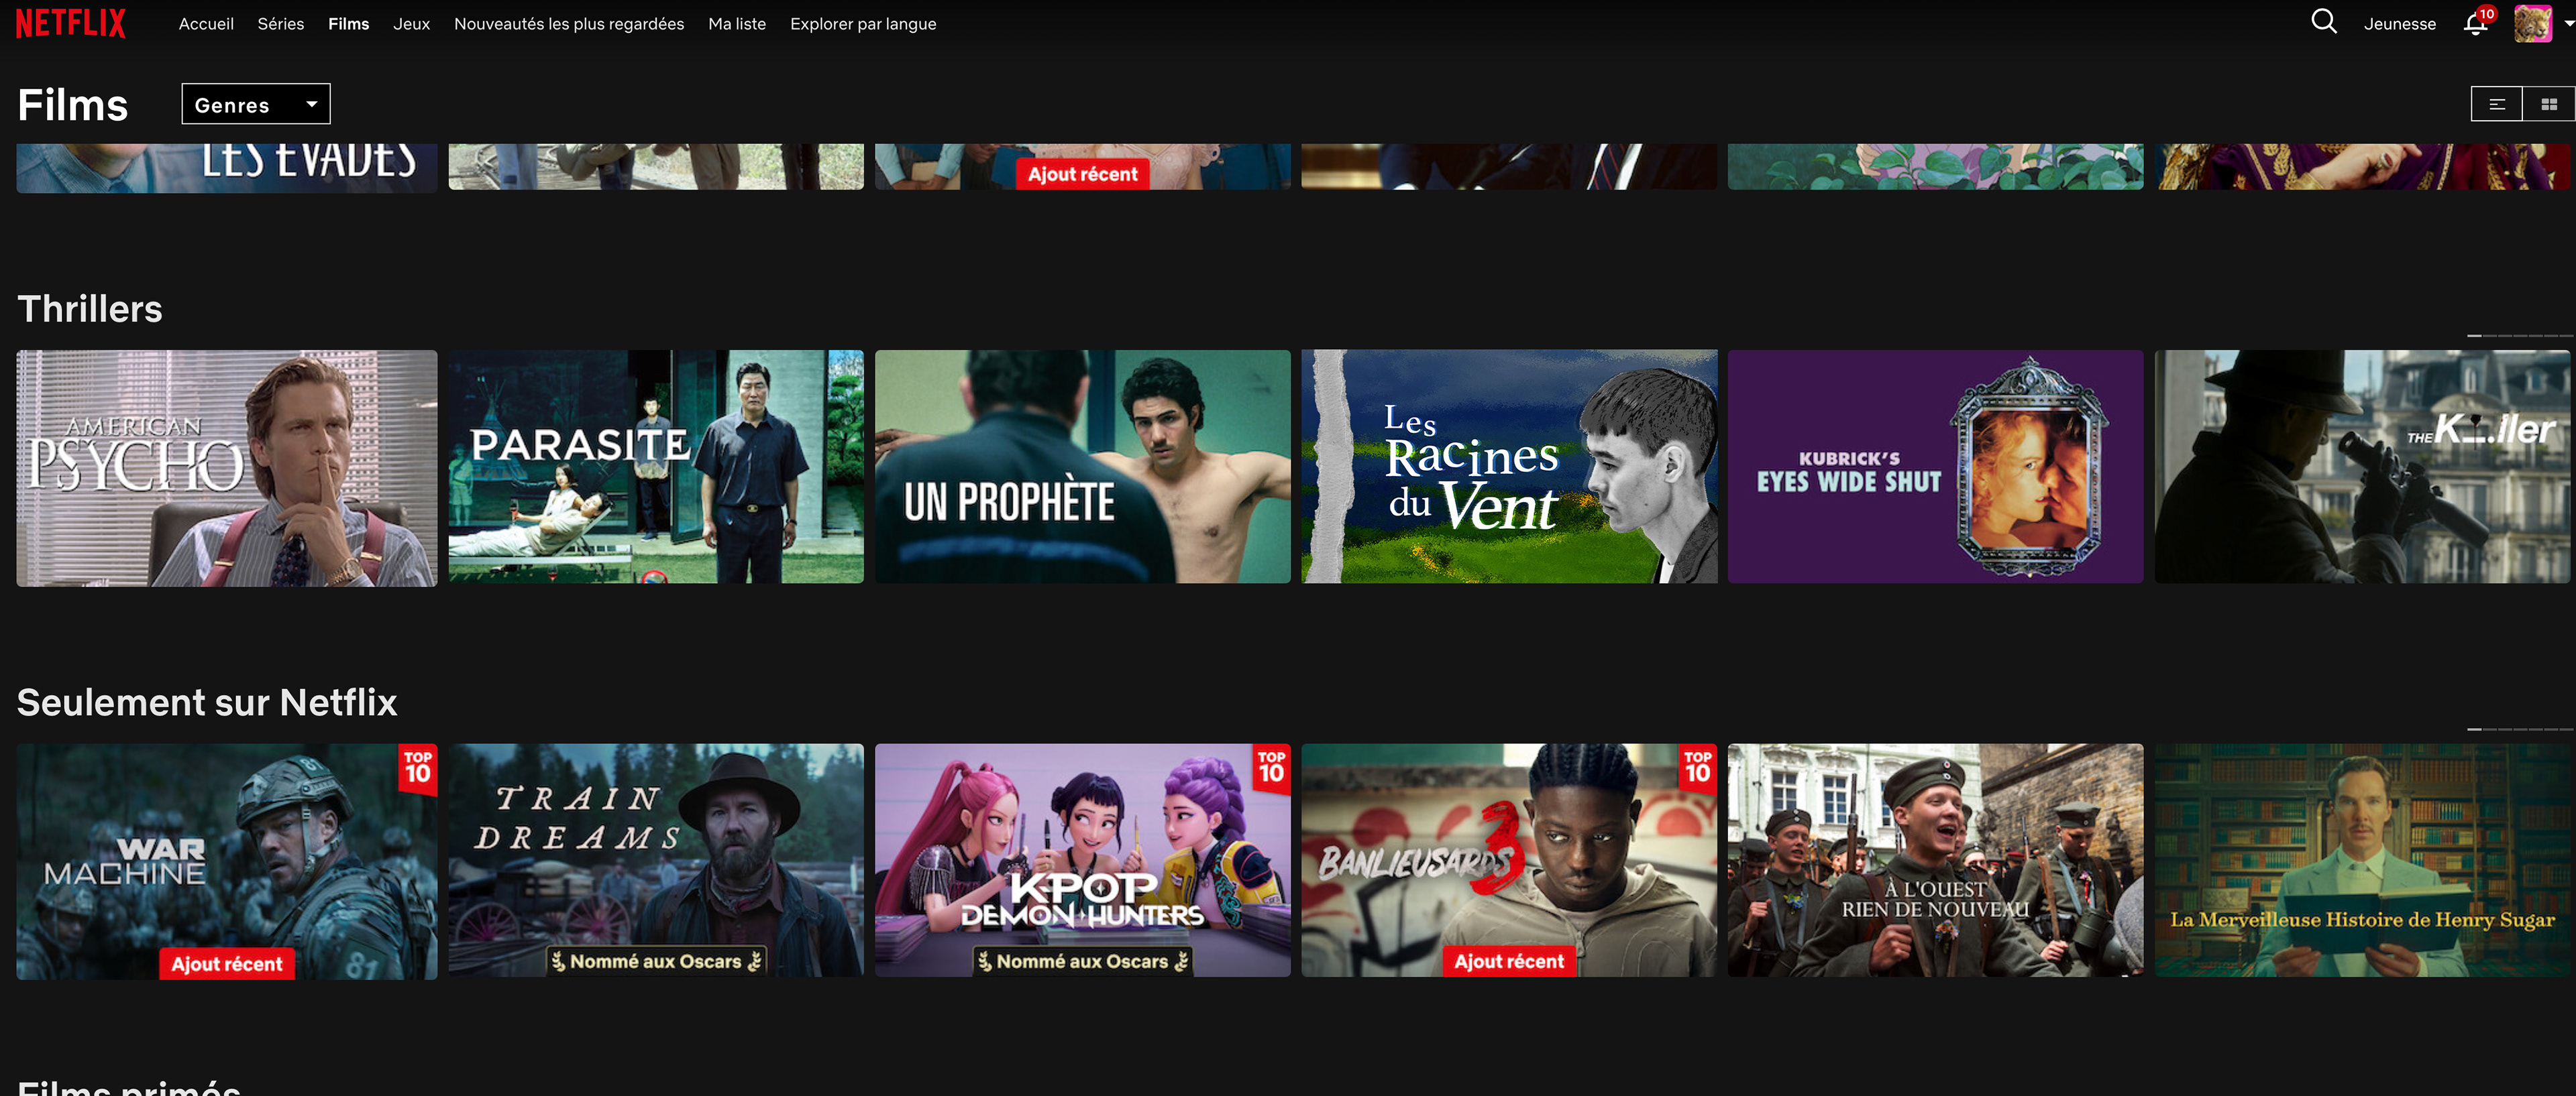Click the Jeunesse link
Image resolution: width=2576 pixels, height=1096 pixels.
pyautogui.click(x=2399, y=24)
